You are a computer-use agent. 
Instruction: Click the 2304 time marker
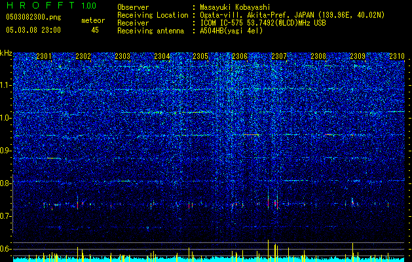[162, 56]
